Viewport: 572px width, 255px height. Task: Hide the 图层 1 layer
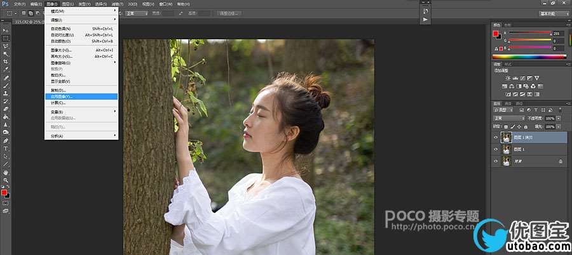tap(495, 149)
